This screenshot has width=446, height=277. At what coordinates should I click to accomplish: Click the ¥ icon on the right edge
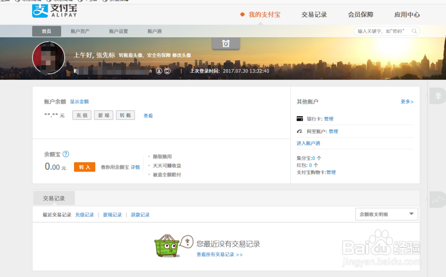click(439, 95)
